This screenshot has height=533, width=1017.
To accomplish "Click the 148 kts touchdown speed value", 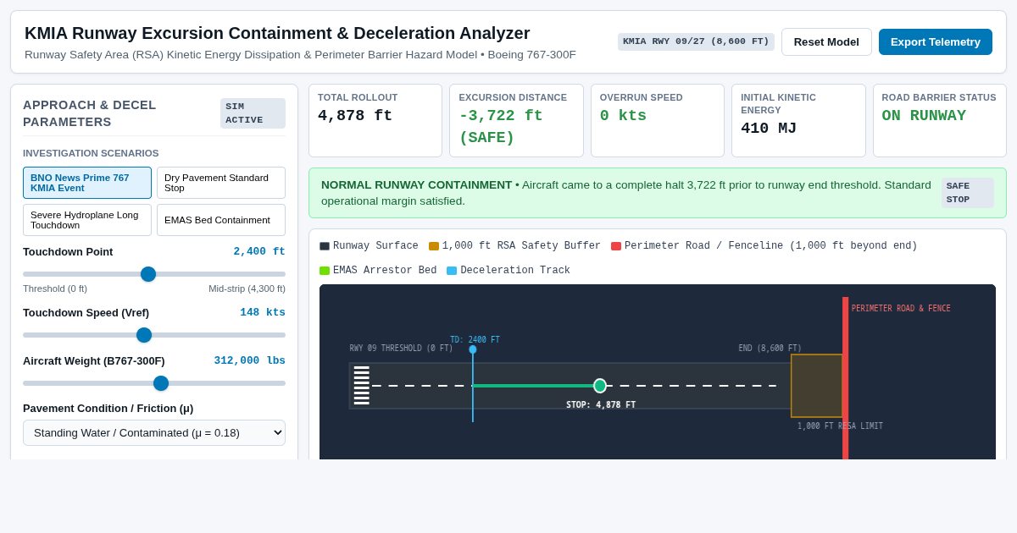I will pos(263,312).
